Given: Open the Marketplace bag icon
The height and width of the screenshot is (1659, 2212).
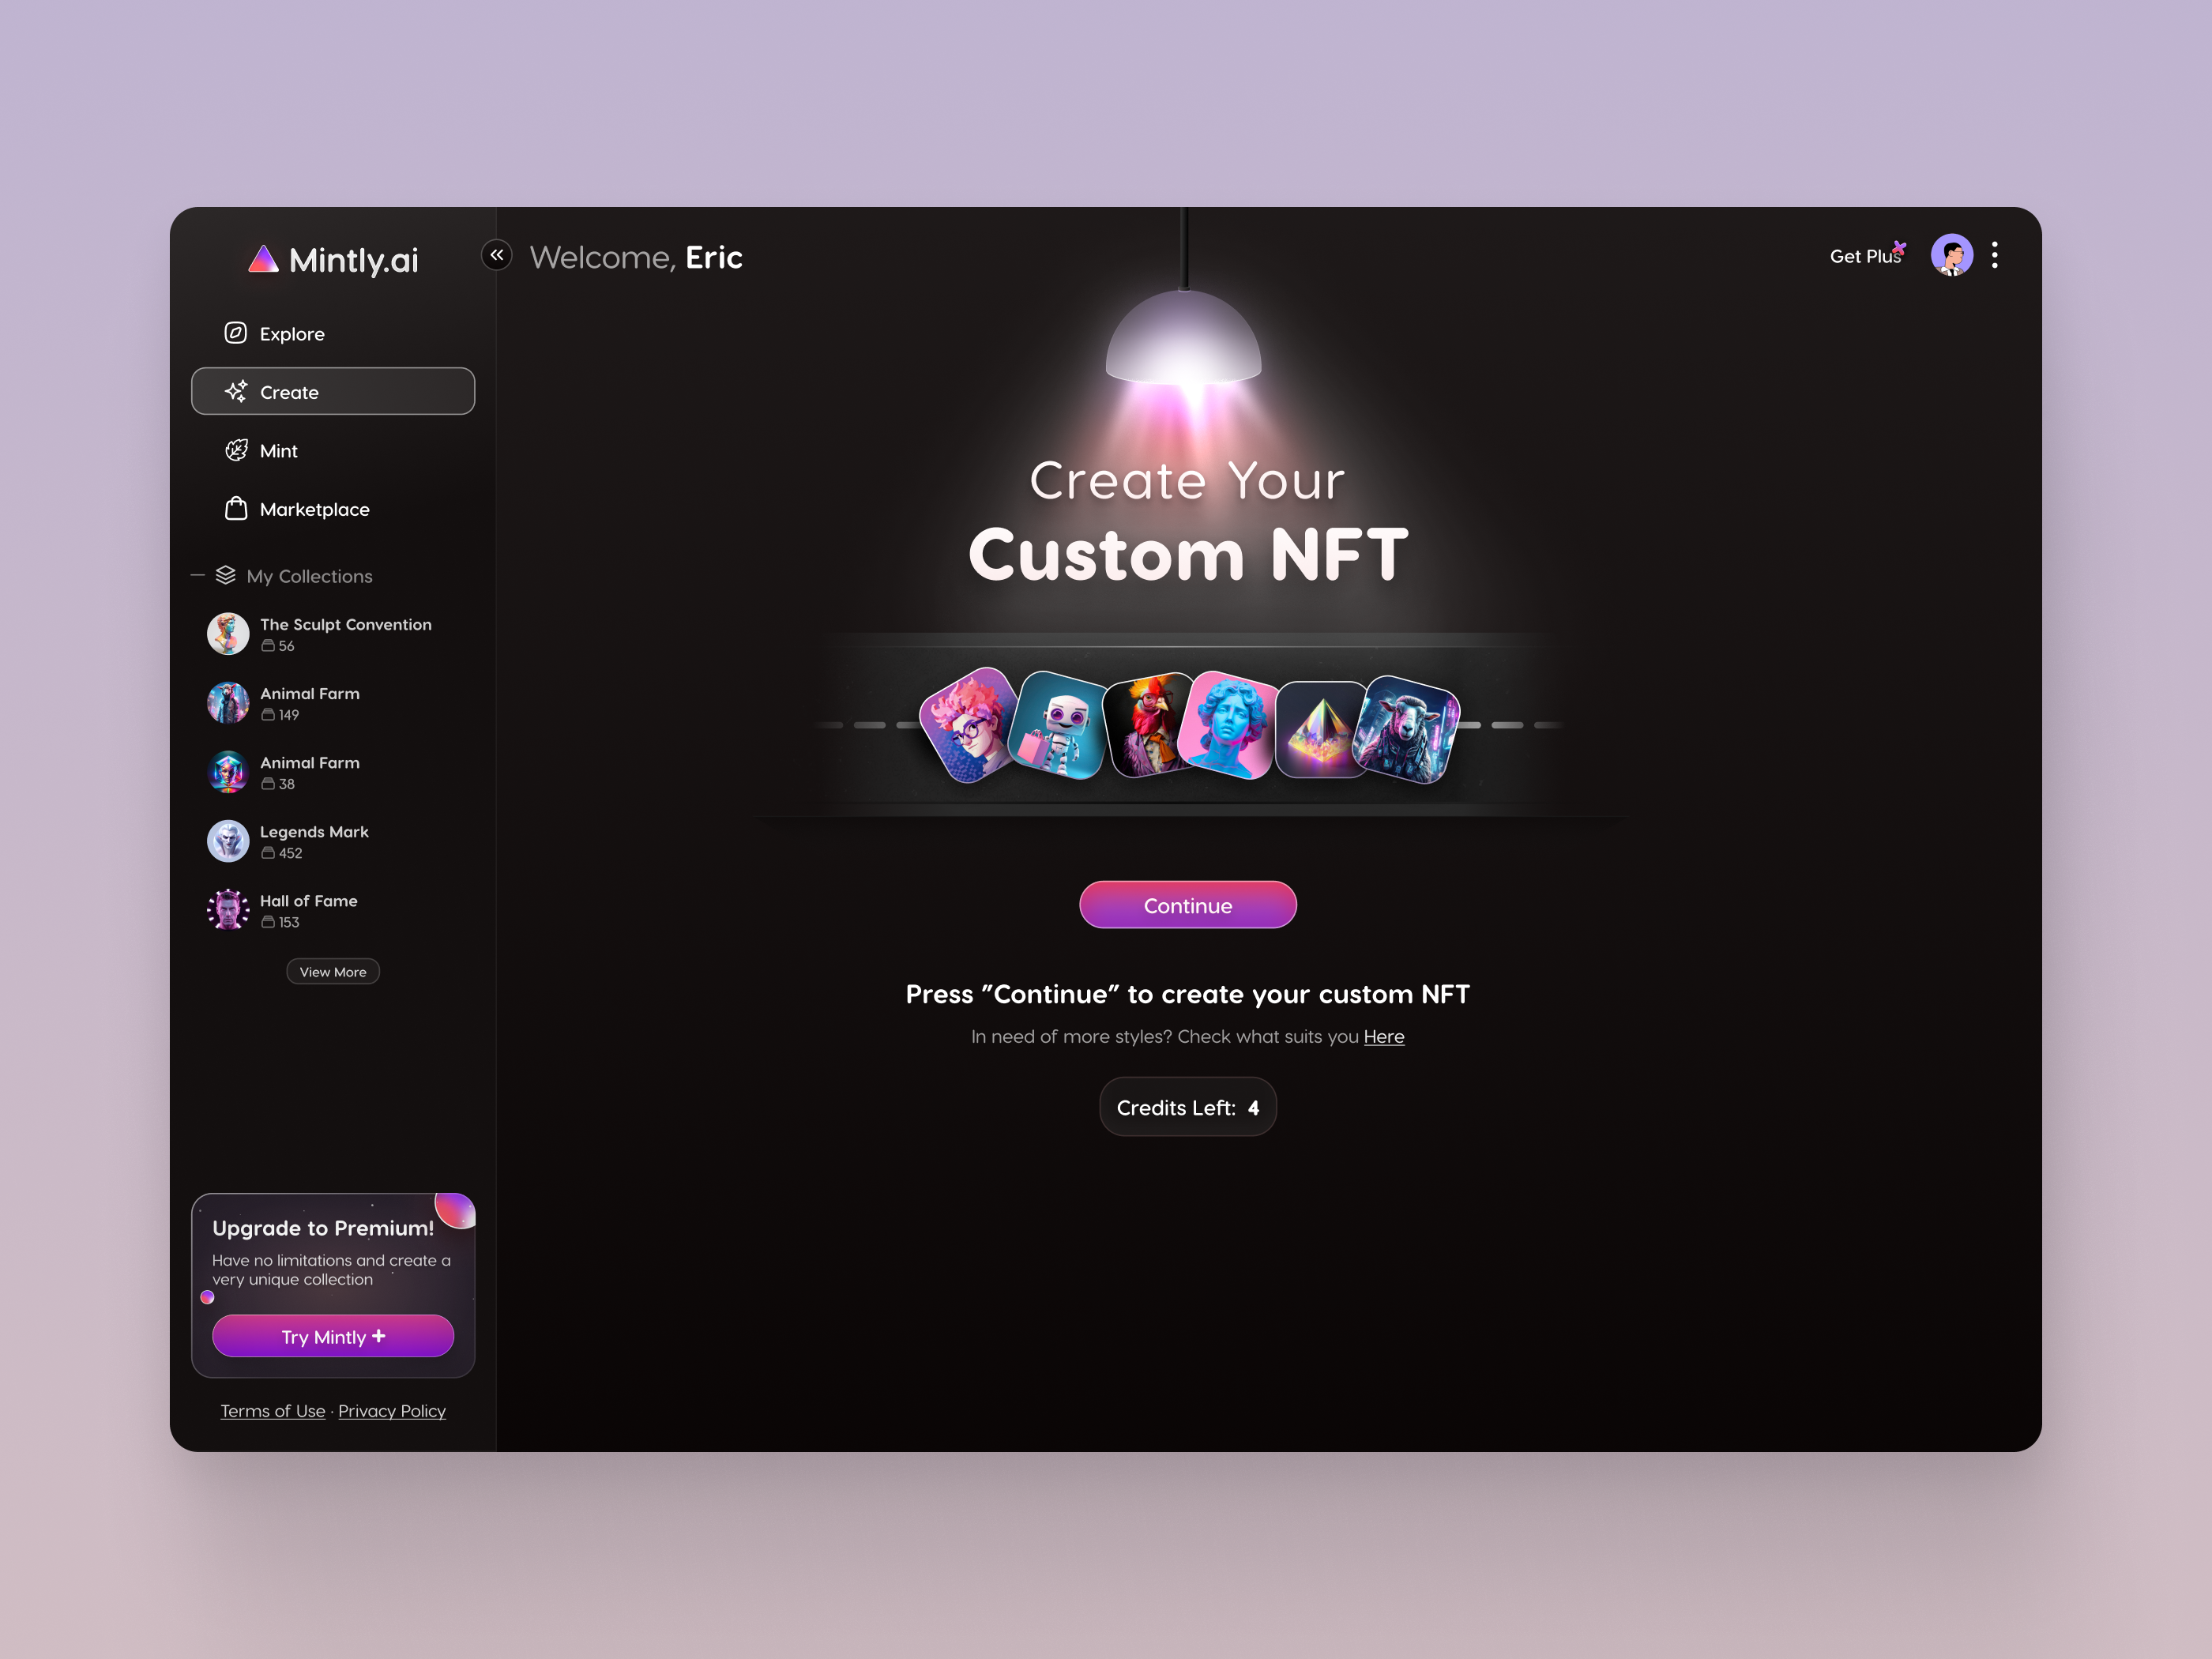Looking at the screenshot, I should (236, 509).
